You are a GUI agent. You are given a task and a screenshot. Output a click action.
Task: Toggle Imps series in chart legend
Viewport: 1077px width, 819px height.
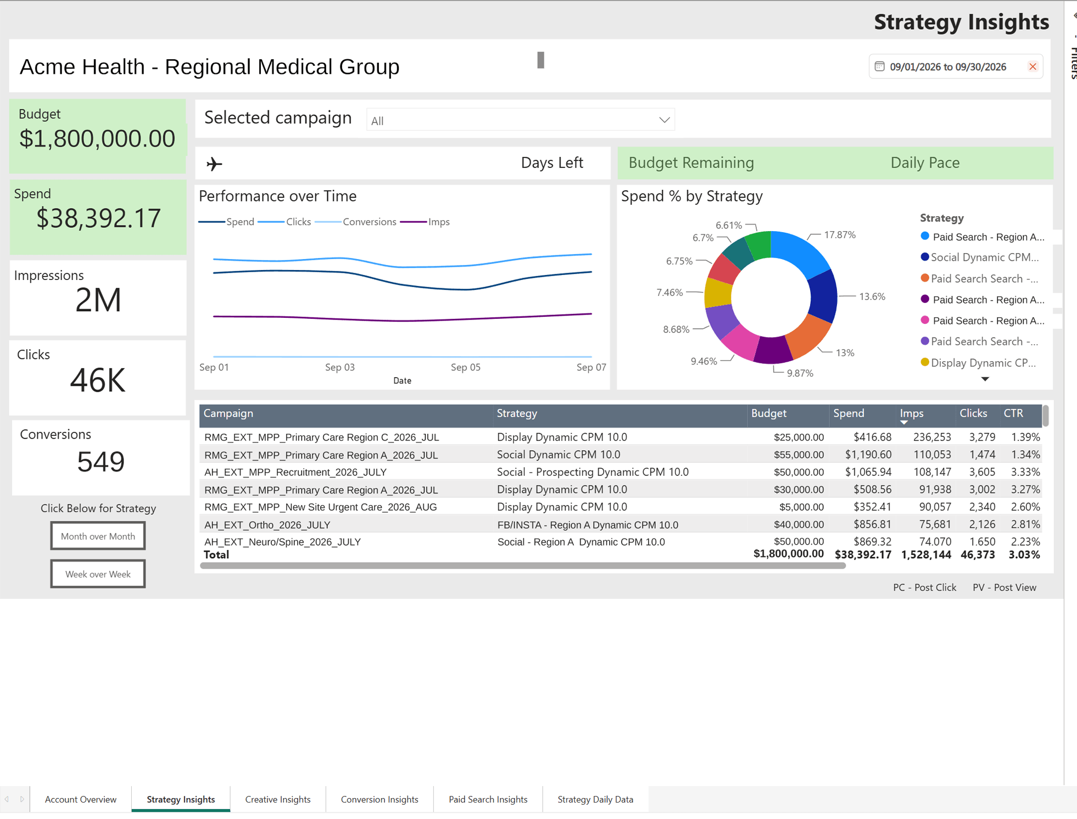pyautogui.click(x=425, y=222)
